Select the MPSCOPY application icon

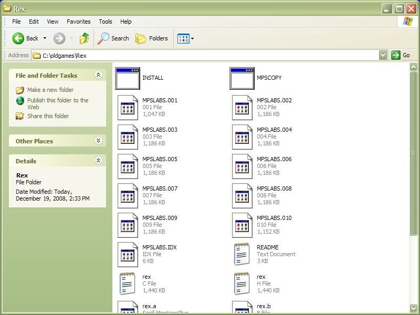point(242,78)
